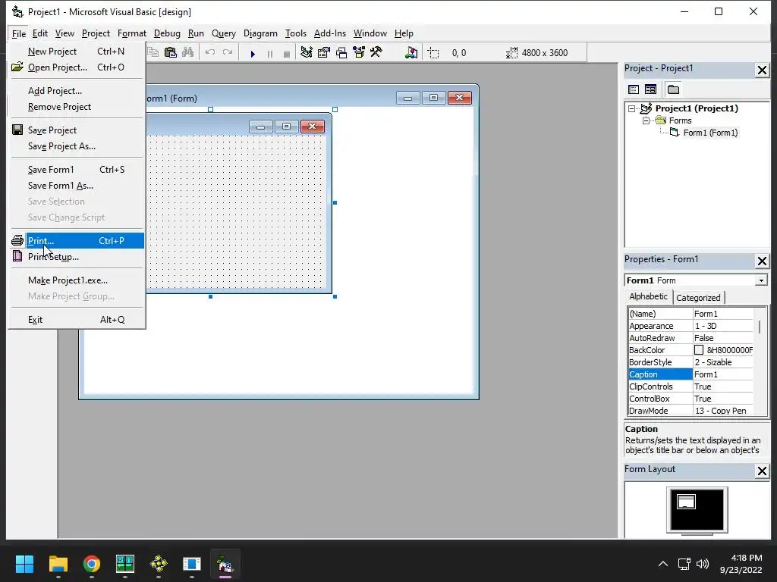Toggle Folders view in Project panel
This screenshot has width=777, height=582.
point(674,89)
